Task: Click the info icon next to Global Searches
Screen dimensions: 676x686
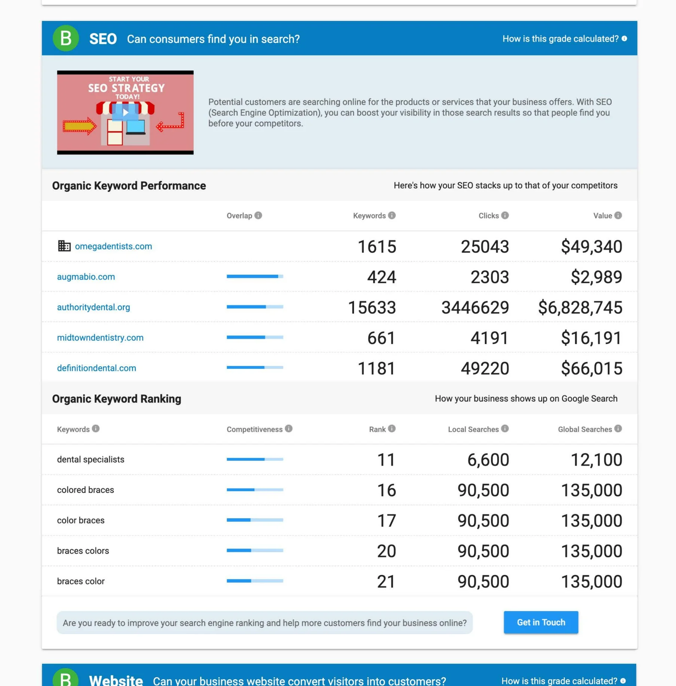Action: tap(618, 428)
